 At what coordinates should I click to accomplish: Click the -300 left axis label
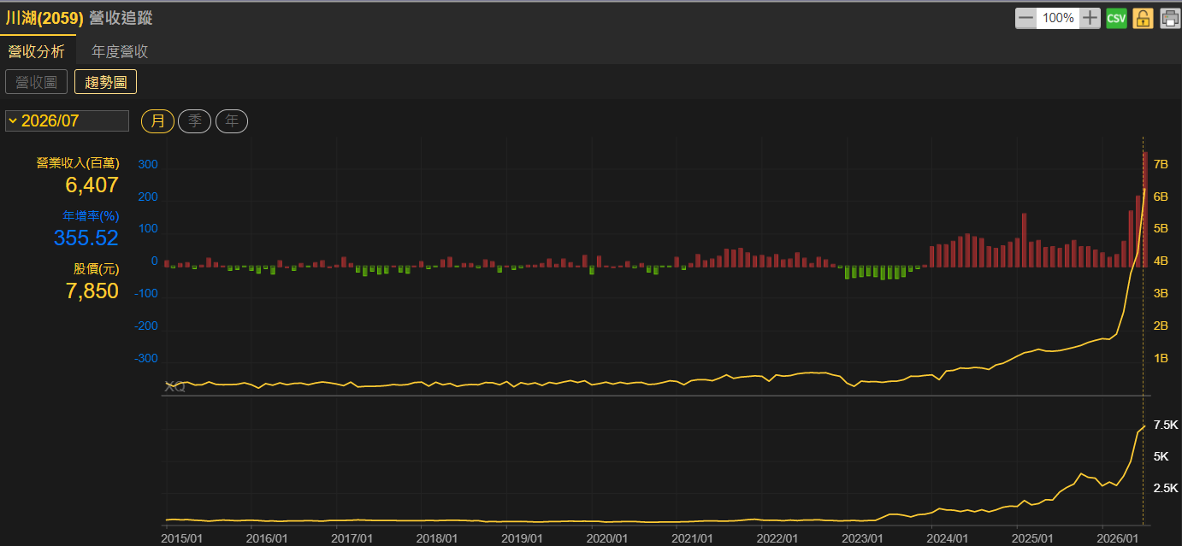[x=146, y=358]
